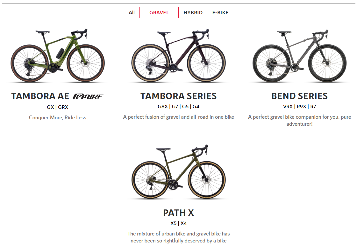Open the green Tambora AE bike image
The width and height of the screenshot is (357, 245).
(x=58, y=55)
